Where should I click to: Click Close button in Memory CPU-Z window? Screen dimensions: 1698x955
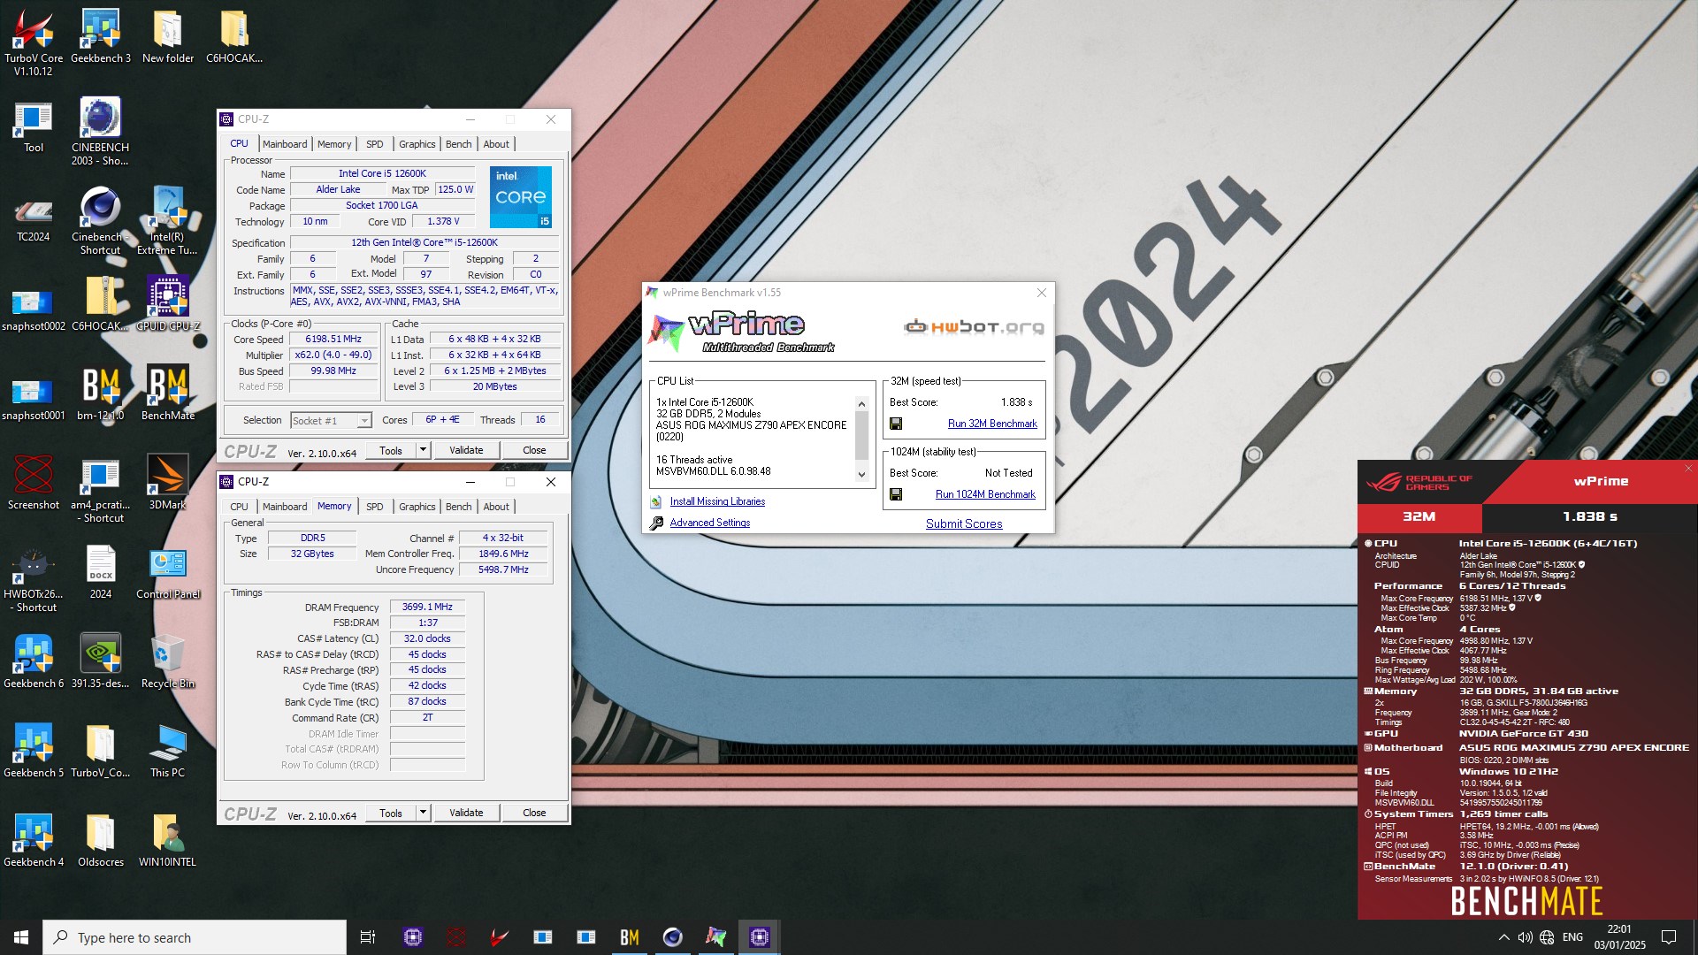coord(534,813)
